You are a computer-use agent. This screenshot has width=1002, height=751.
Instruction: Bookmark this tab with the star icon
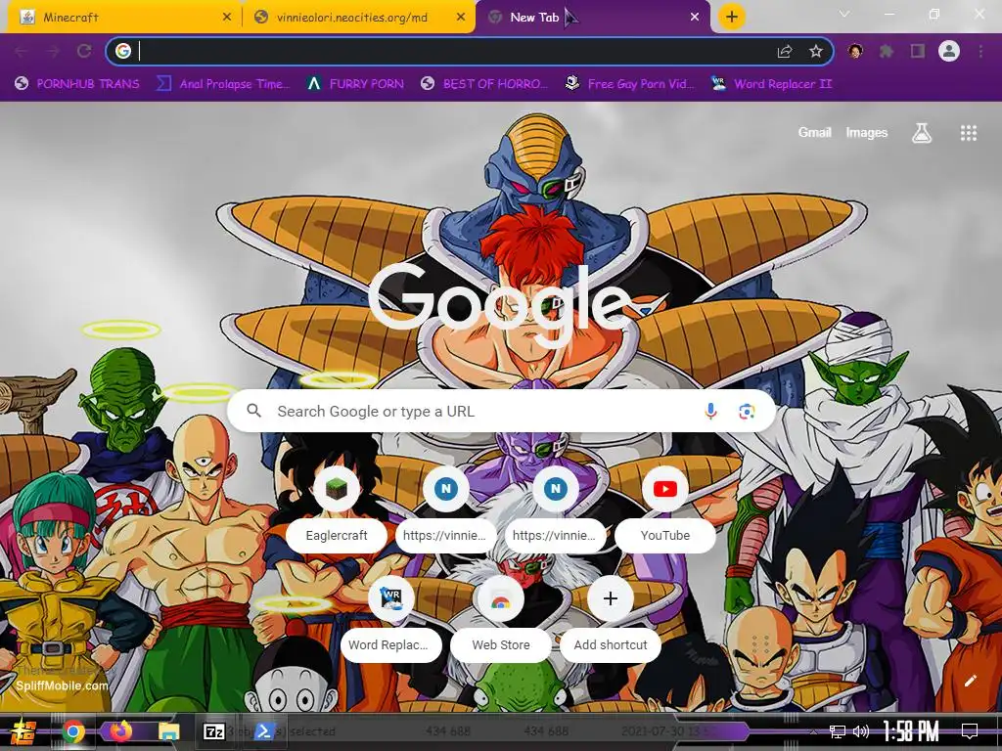(x=815, y=51)
